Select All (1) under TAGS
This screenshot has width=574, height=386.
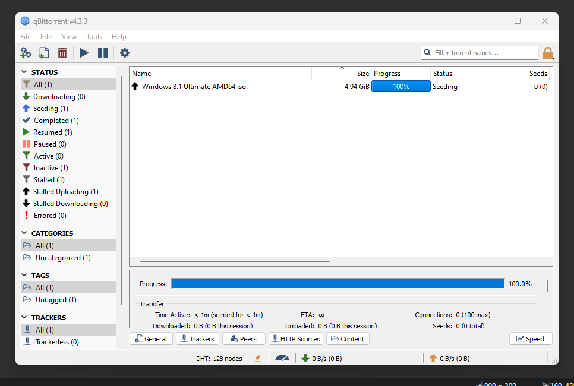click(x=68, y=287)
